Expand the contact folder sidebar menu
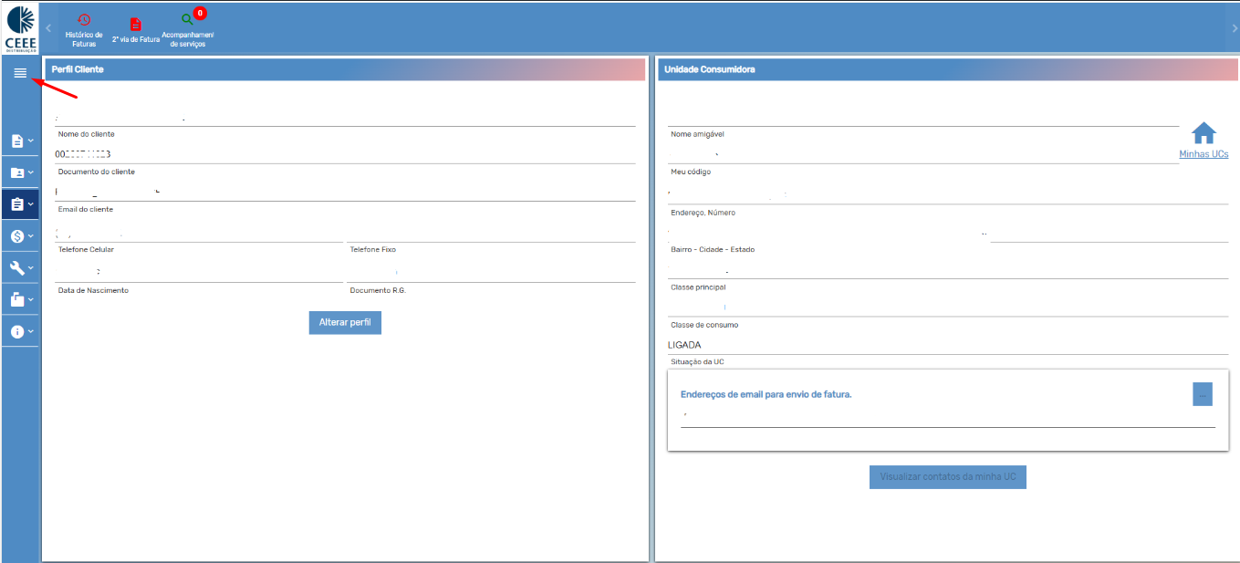The width and height of the screenshot is (1240, 563). tap(21, 172)
